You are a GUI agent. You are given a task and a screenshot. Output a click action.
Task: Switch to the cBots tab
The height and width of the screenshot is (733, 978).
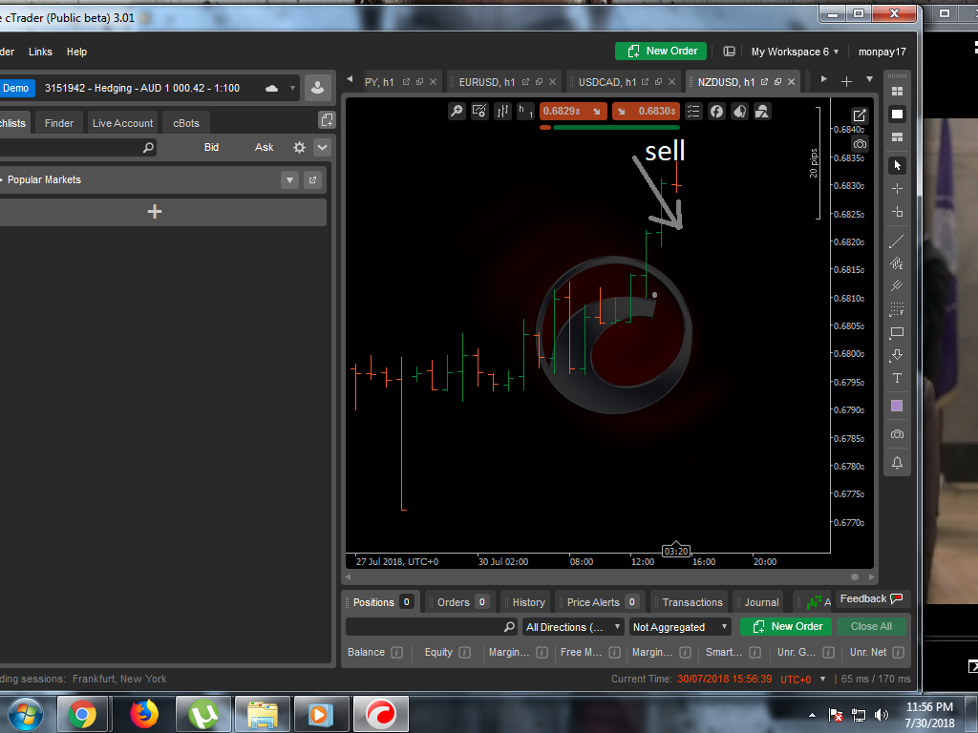tap(186, 123)
